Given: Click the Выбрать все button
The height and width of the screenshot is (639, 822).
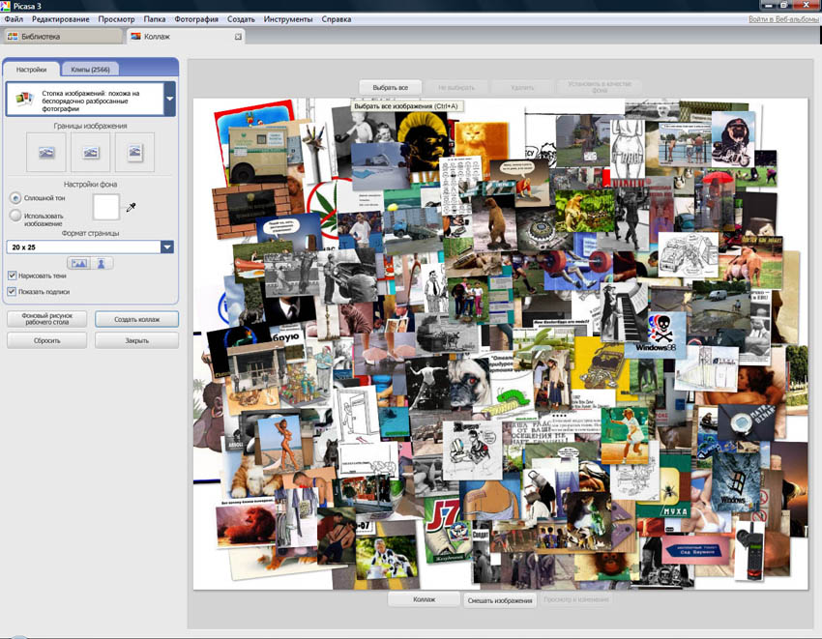Looking at the screenshot, I should tap(390, 88).
